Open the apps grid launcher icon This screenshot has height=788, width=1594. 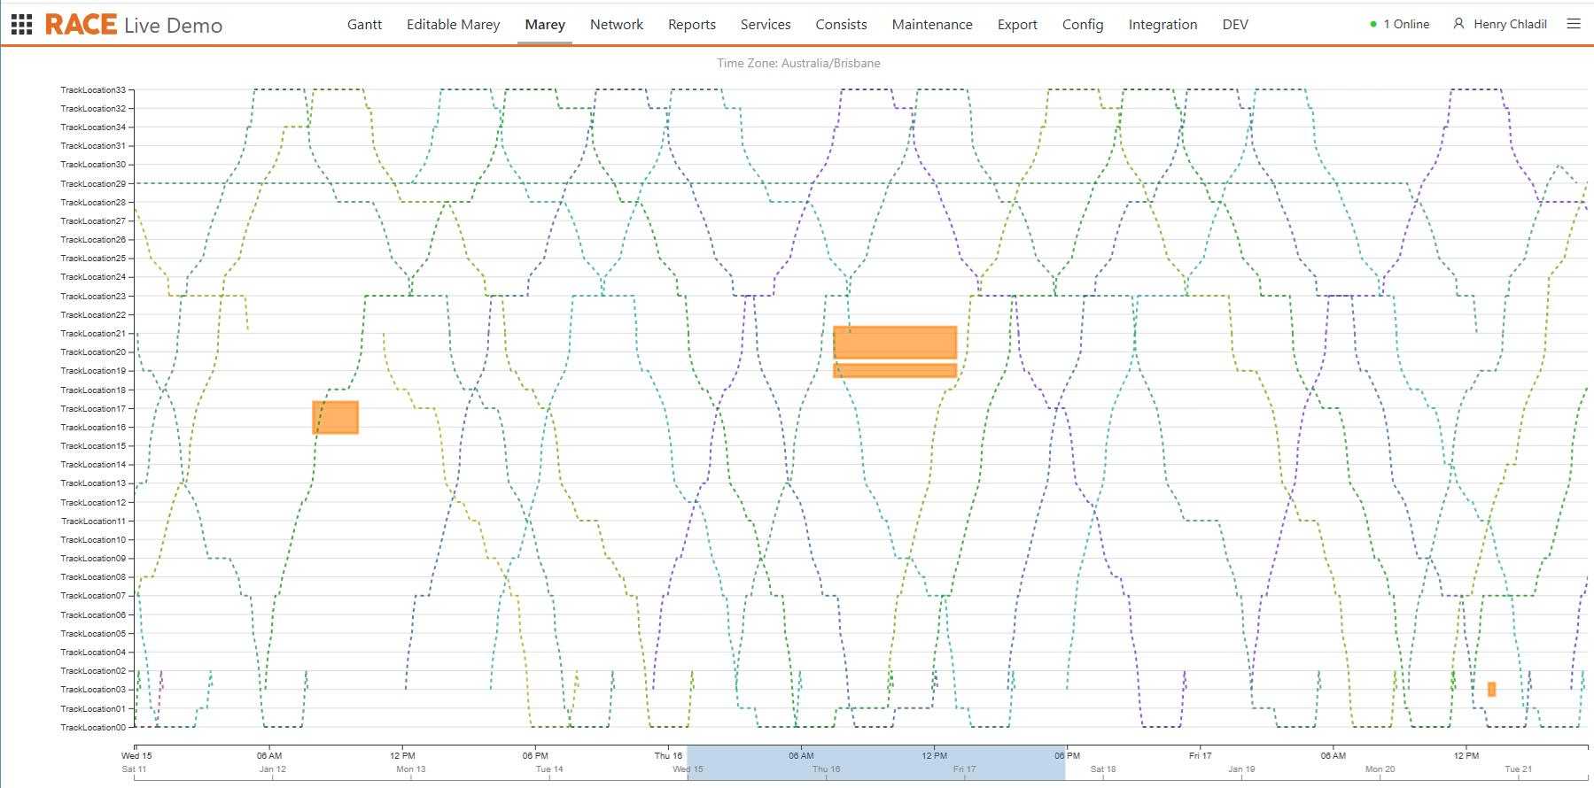coord(21,25)
